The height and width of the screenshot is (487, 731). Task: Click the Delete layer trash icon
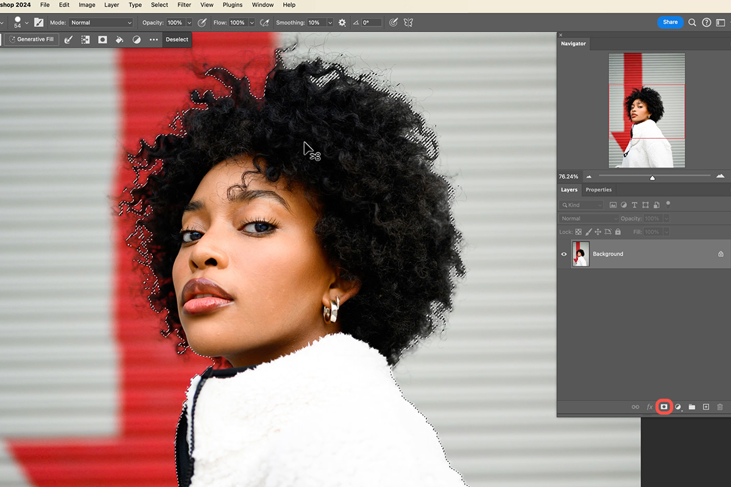(x=720, y=407)
